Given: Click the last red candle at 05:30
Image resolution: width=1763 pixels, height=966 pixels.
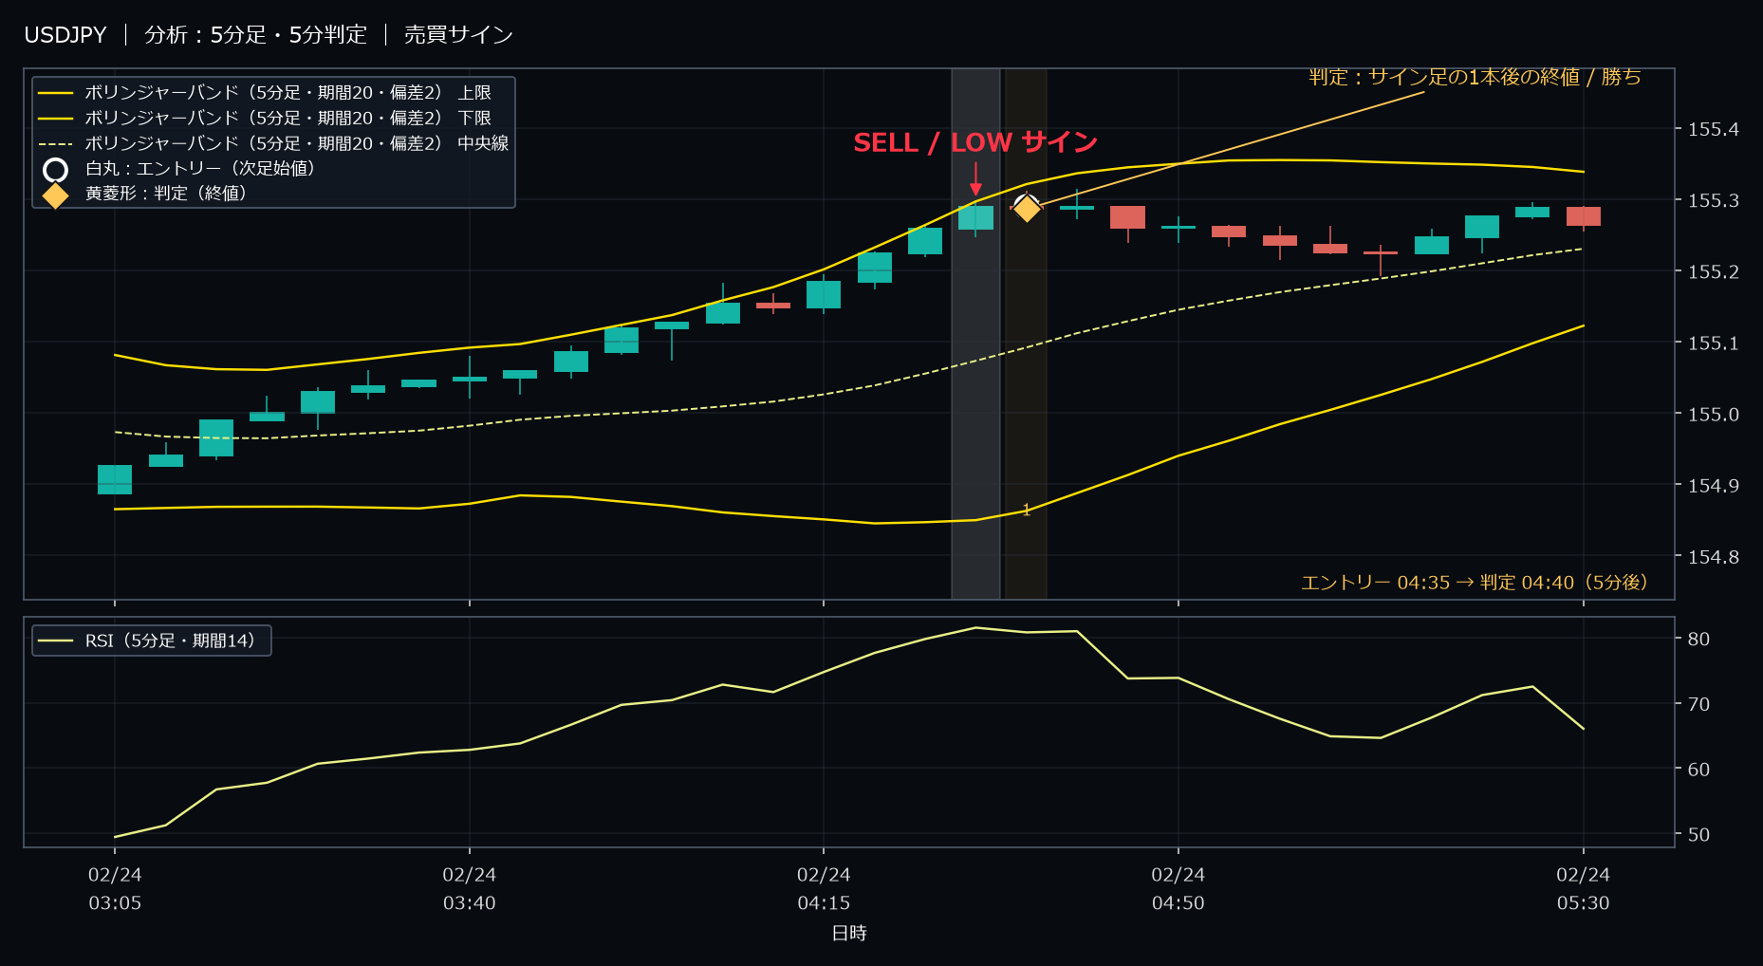Looking at the screenshot, I should 1584,216.
